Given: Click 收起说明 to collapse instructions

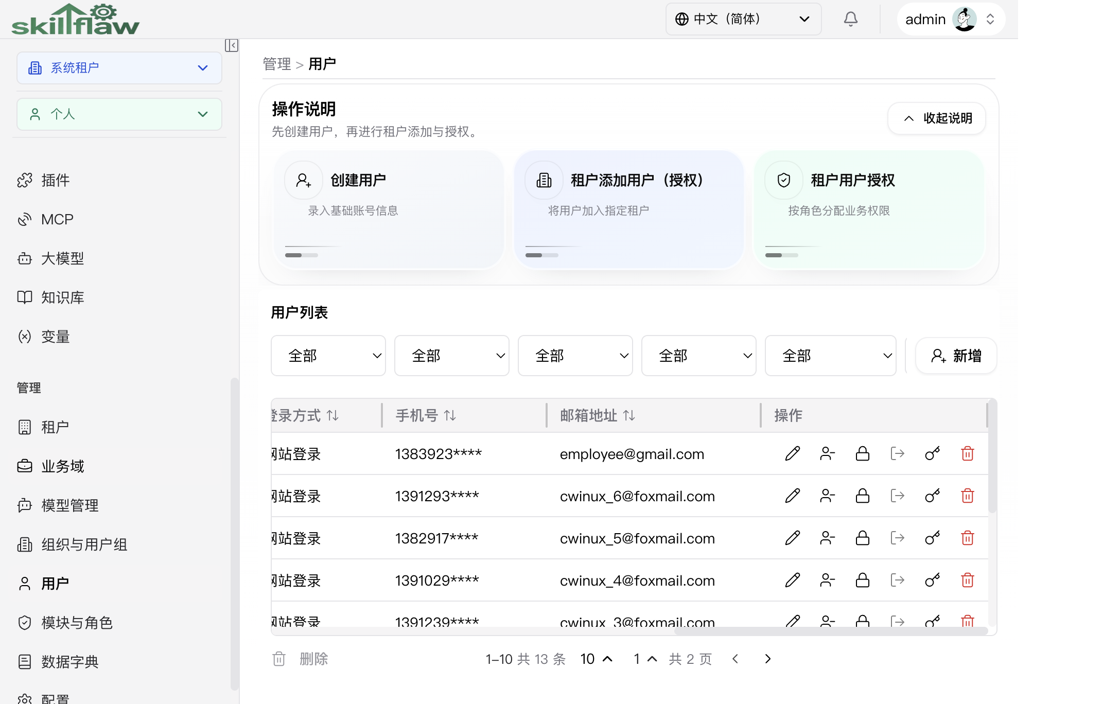Looking at the screenshot, I should click(x=937, y=118).
